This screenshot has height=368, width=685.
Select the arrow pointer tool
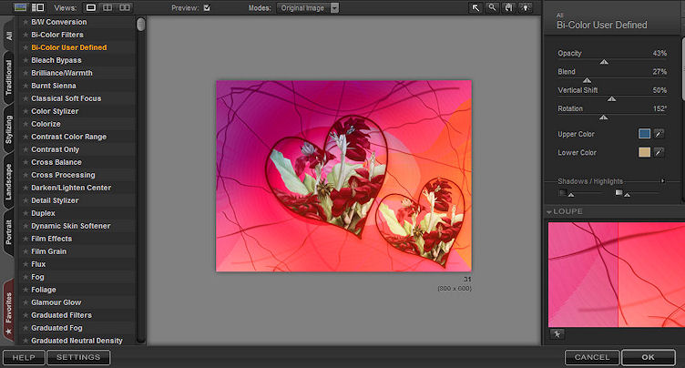[x=476, y=7]
